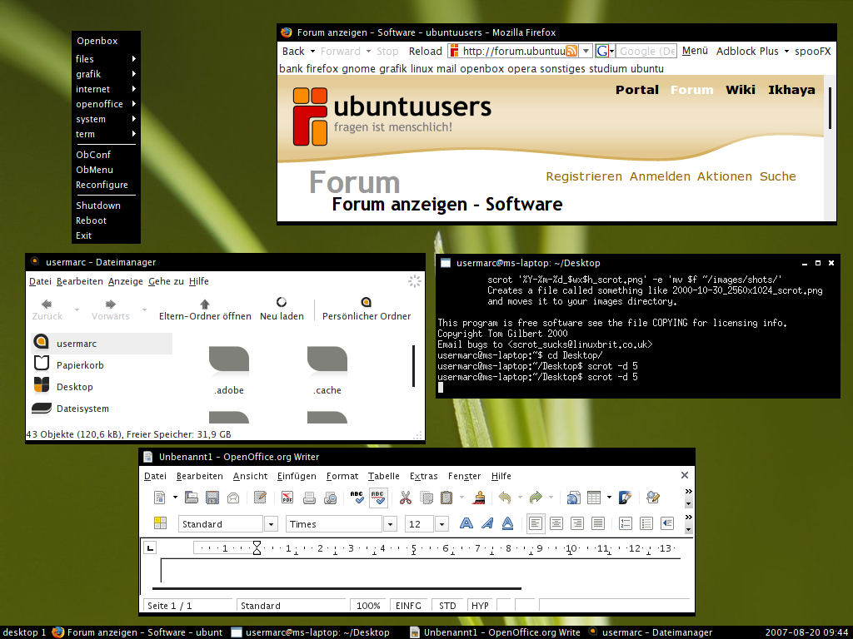Run the spellcheck tool in Writer

[357, 498]
